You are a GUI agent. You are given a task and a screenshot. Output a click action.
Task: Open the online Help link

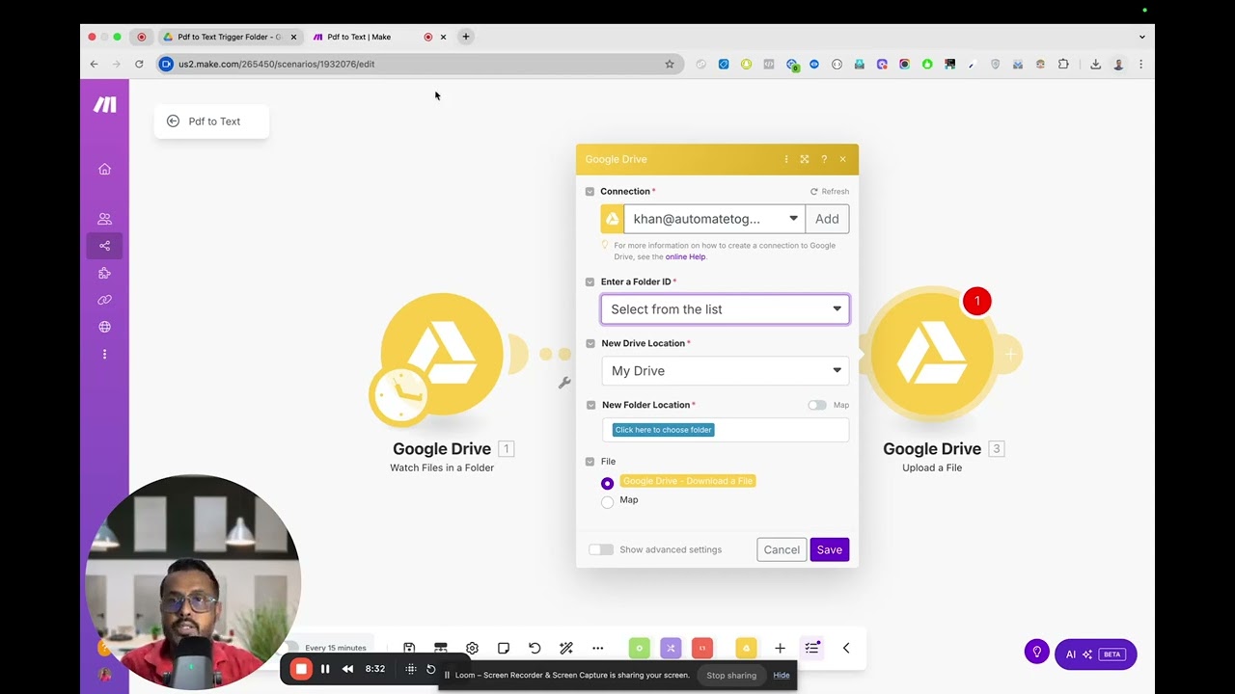(x=685, y=257)
